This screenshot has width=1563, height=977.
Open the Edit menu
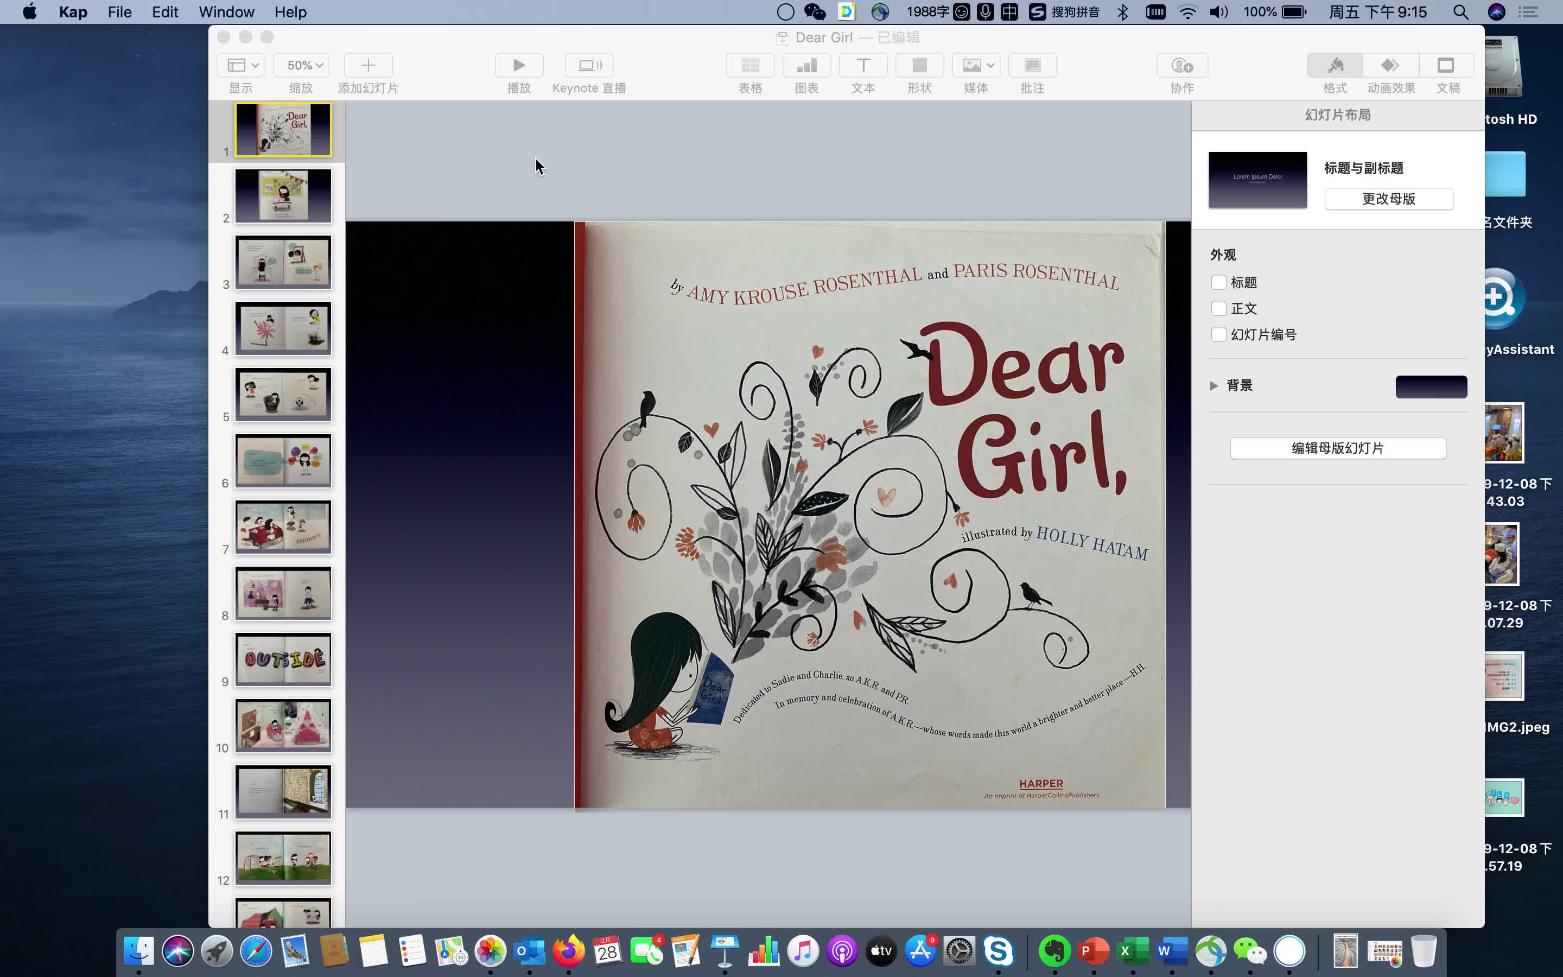click(x=164, y=11)
